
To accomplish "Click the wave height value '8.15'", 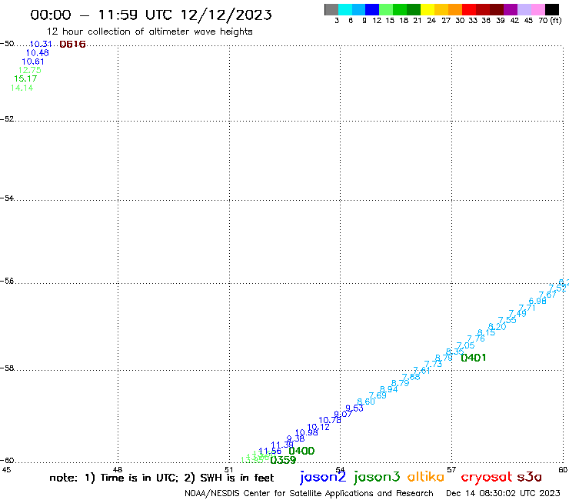I will 486,332.
